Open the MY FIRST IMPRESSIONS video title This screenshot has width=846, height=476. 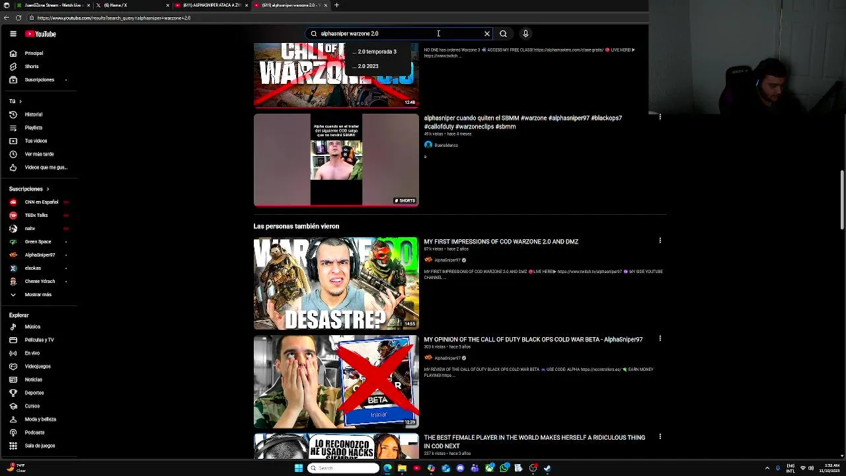(x=501, y=242)
